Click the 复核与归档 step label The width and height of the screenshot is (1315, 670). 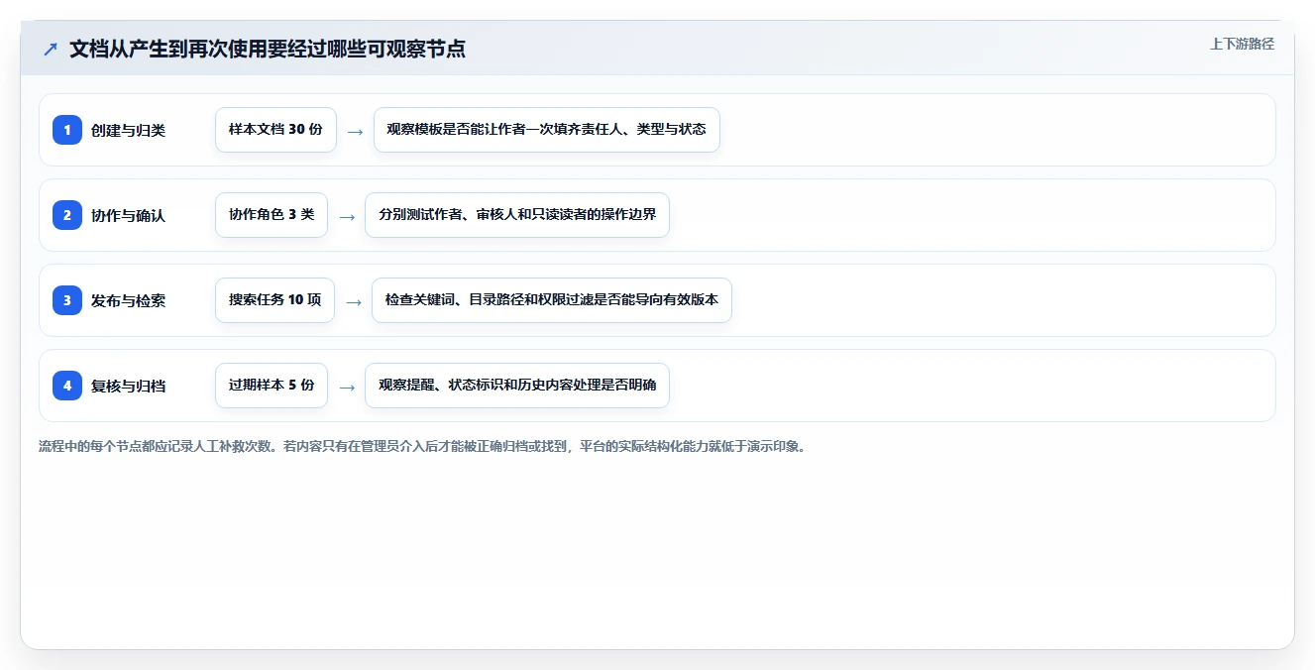click(x=128, y=386)
